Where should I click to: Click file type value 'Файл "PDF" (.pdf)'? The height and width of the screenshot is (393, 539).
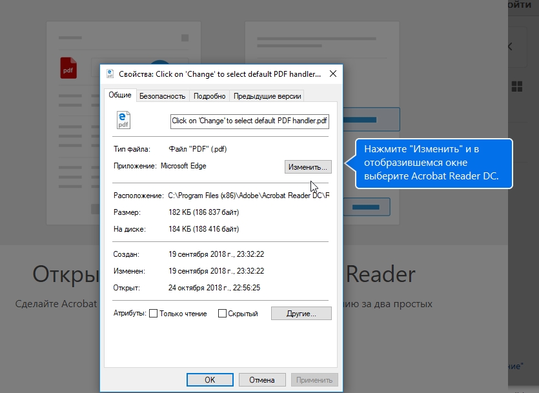(198, 149)
